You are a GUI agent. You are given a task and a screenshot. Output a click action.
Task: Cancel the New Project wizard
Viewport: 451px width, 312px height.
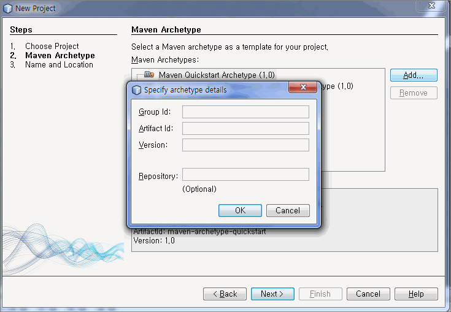368,294
